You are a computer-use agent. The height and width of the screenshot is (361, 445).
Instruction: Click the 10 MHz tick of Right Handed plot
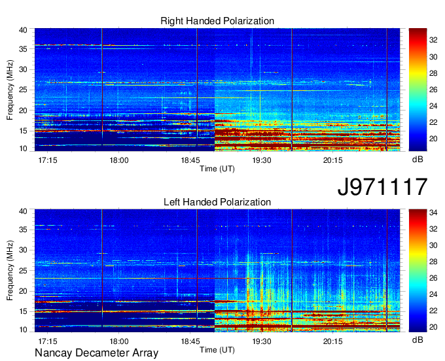pos(23,148)
